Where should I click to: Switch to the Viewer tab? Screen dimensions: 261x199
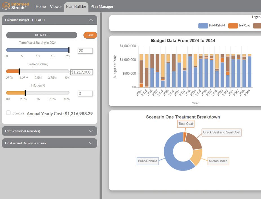(56, 6)
